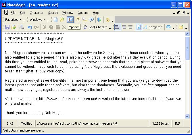
Task: Open the Options menu
Action: (83, 13)
